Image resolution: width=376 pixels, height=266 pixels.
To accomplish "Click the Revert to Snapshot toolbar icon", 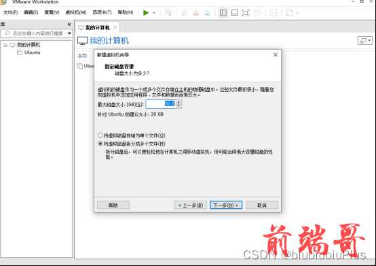I will point(196,13).
